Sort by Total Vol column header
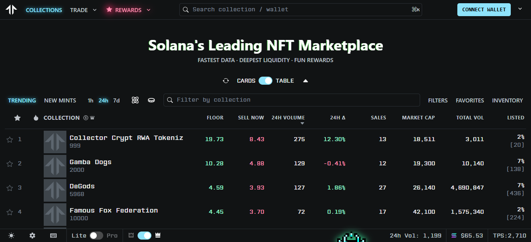The image size is (531, 242). pos(470,118)
